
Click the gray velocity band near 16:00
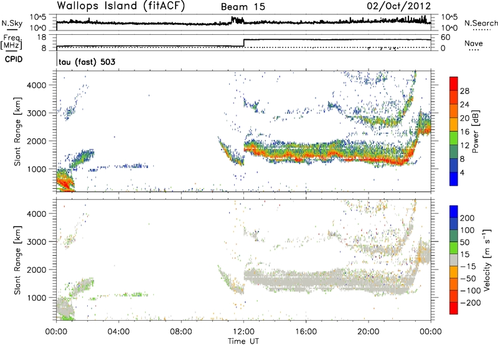coord(306,281)
